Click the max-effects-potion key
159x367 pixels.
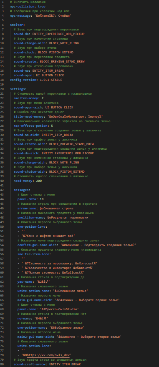pyautogui.click(x=31, y=126)
